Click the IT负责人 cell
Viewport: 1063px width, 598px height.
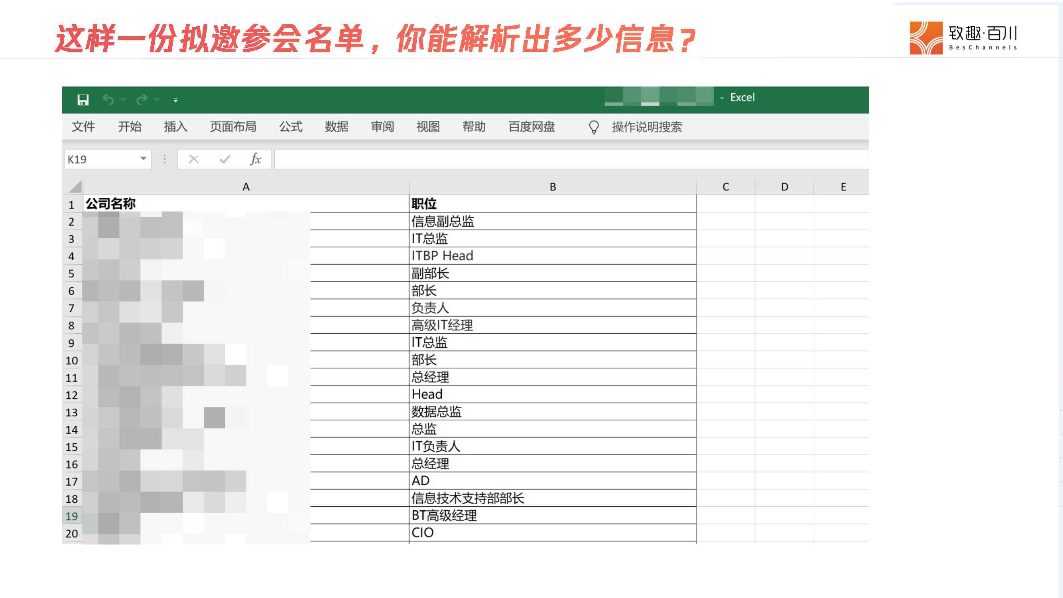[553, 447]
